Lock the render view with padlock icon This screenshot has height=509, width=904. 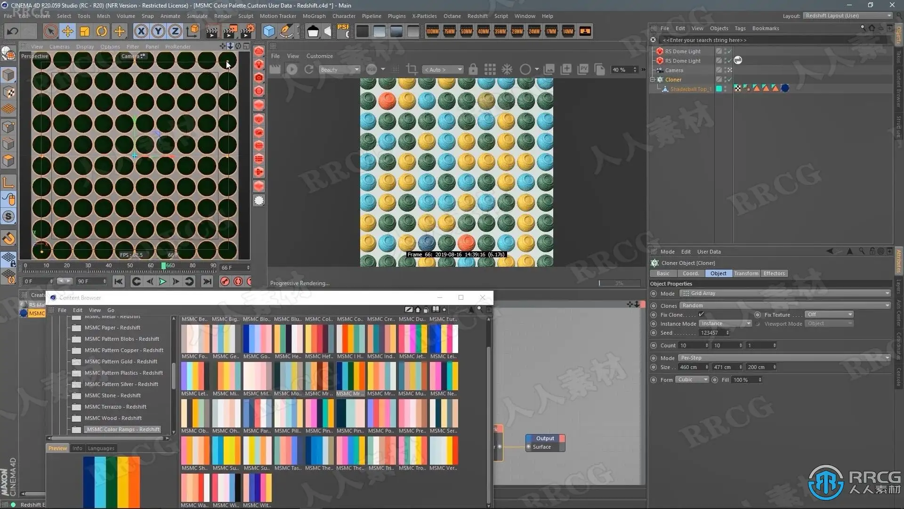coord(473,70)
